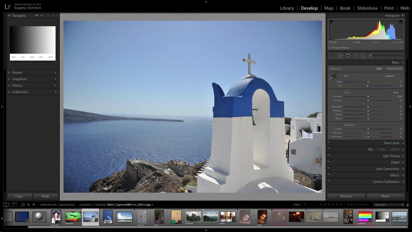Select the Radial Filter tool
The image size is (412, 232).
pos(363,56)
